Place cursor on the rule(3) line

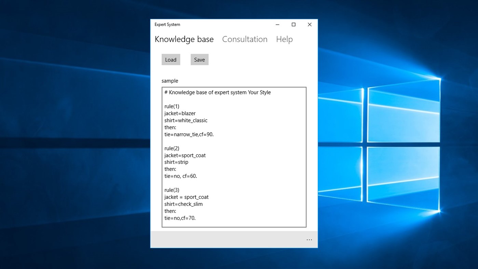[172, 190]
